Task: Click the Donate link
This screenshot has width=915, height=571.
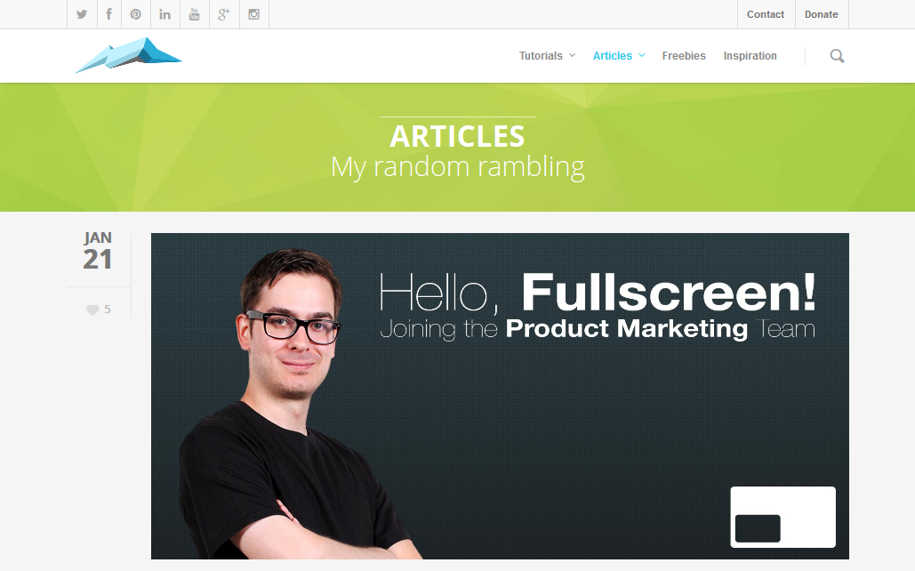Action: (821, 14)
